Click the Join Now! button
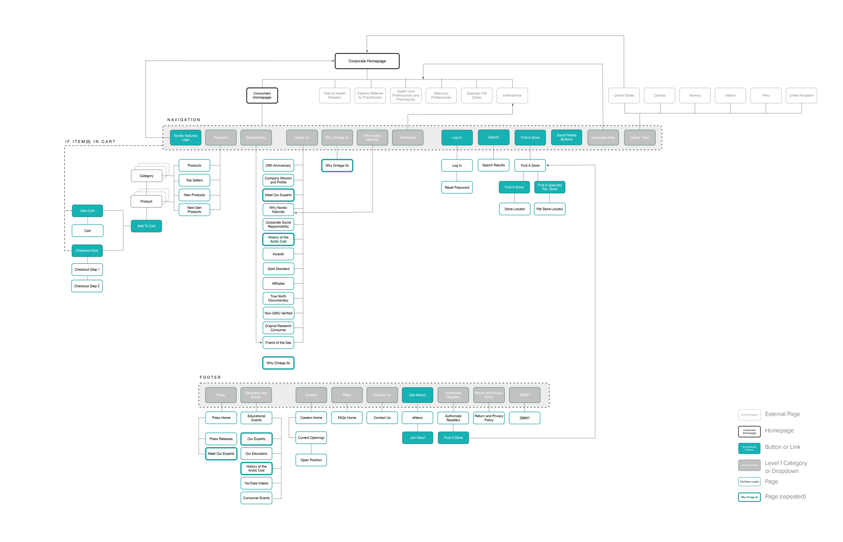The width and height of the screenshot is (843, 542). [417, 438]
